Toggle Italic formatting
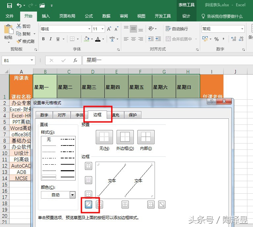 coord(51,39)
